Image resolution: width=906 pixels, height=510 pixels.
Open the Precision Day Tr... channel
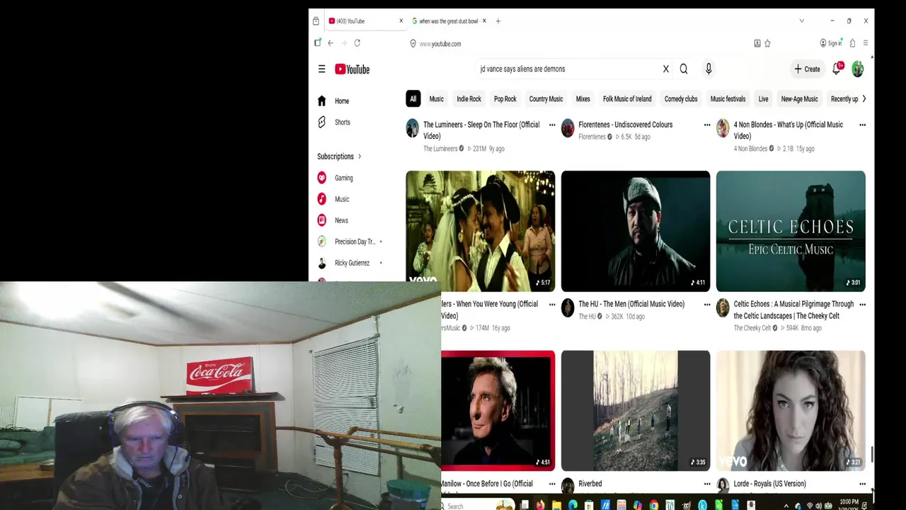354,242
